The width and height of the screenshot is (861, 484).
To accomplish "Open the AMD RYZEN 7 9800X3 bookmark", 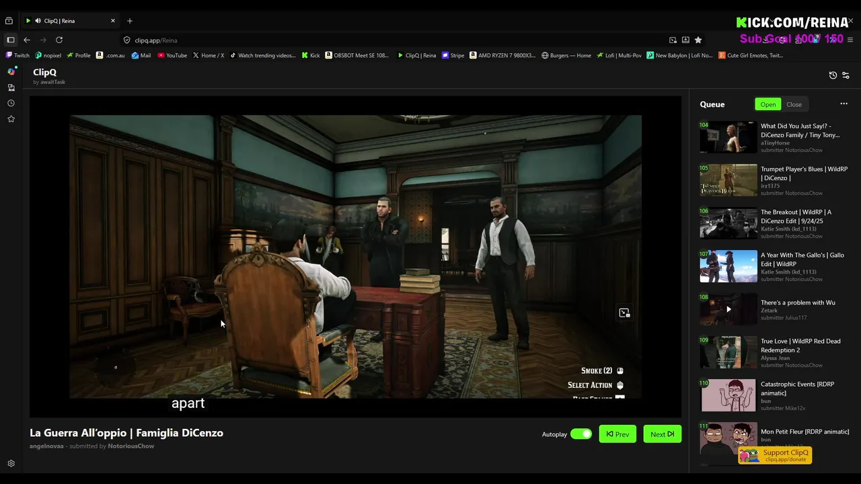I will pos(502,55).
